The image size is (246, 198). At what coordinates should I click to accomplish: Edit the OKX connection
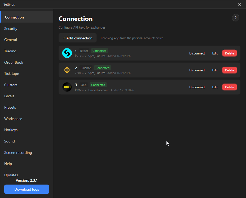215,87
